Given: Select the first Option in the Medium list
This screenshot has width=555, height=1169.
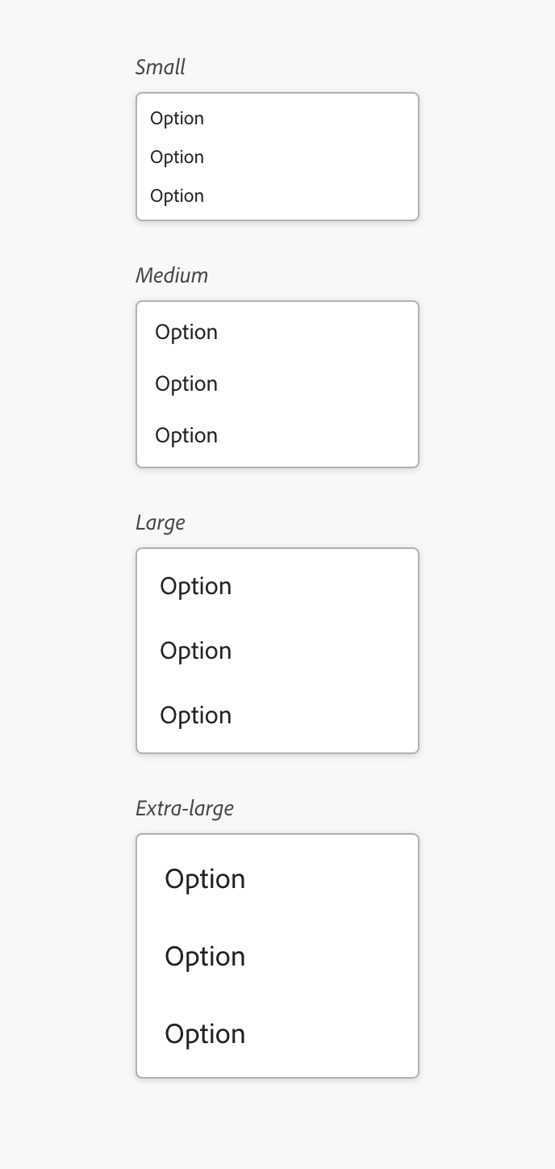Looking at the screenshot, I should click(186, 333).
